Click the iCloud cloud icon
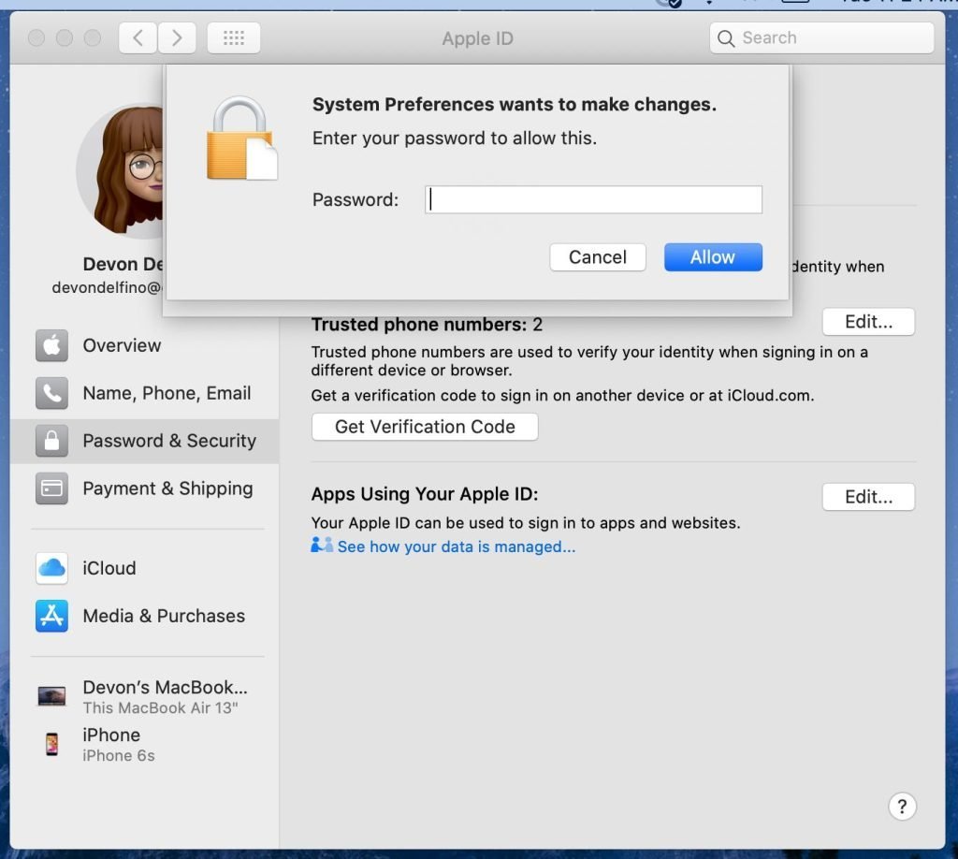The width and height of the screenshot is (958, 859). point(52,568)
